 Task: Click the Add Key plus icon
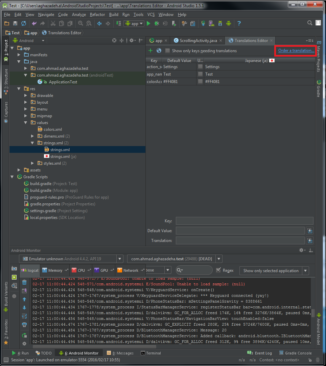click(150, 50)
